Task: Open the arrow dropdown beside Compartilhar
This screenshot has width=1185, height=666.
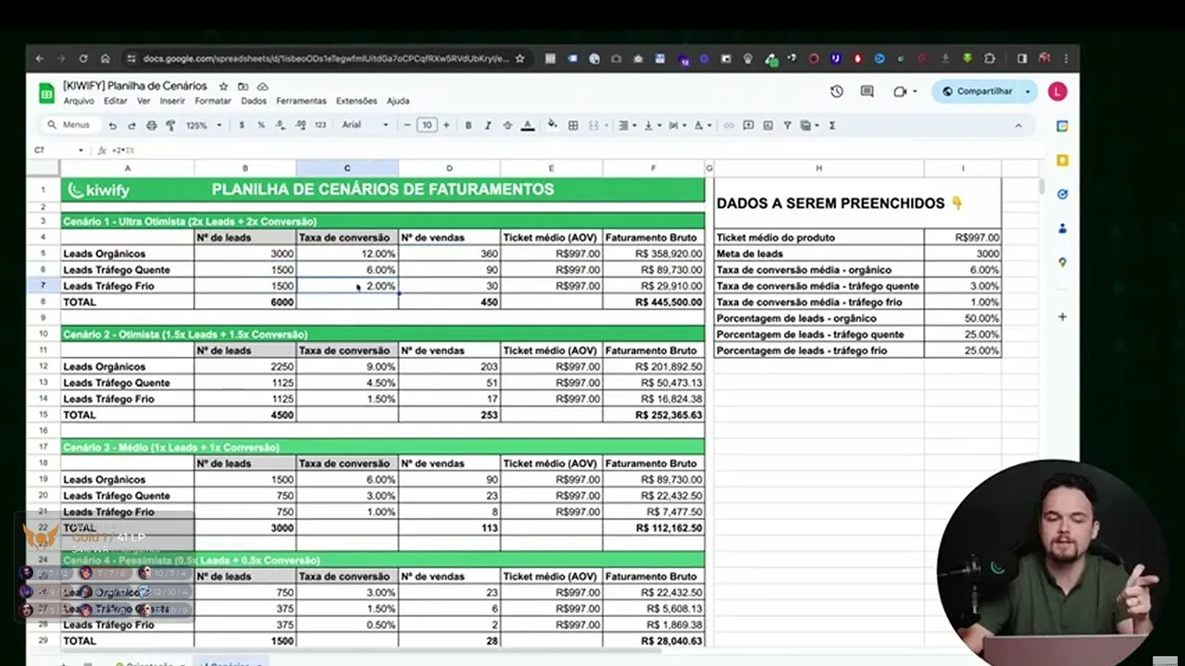Action: click(x=1028, y=92)
